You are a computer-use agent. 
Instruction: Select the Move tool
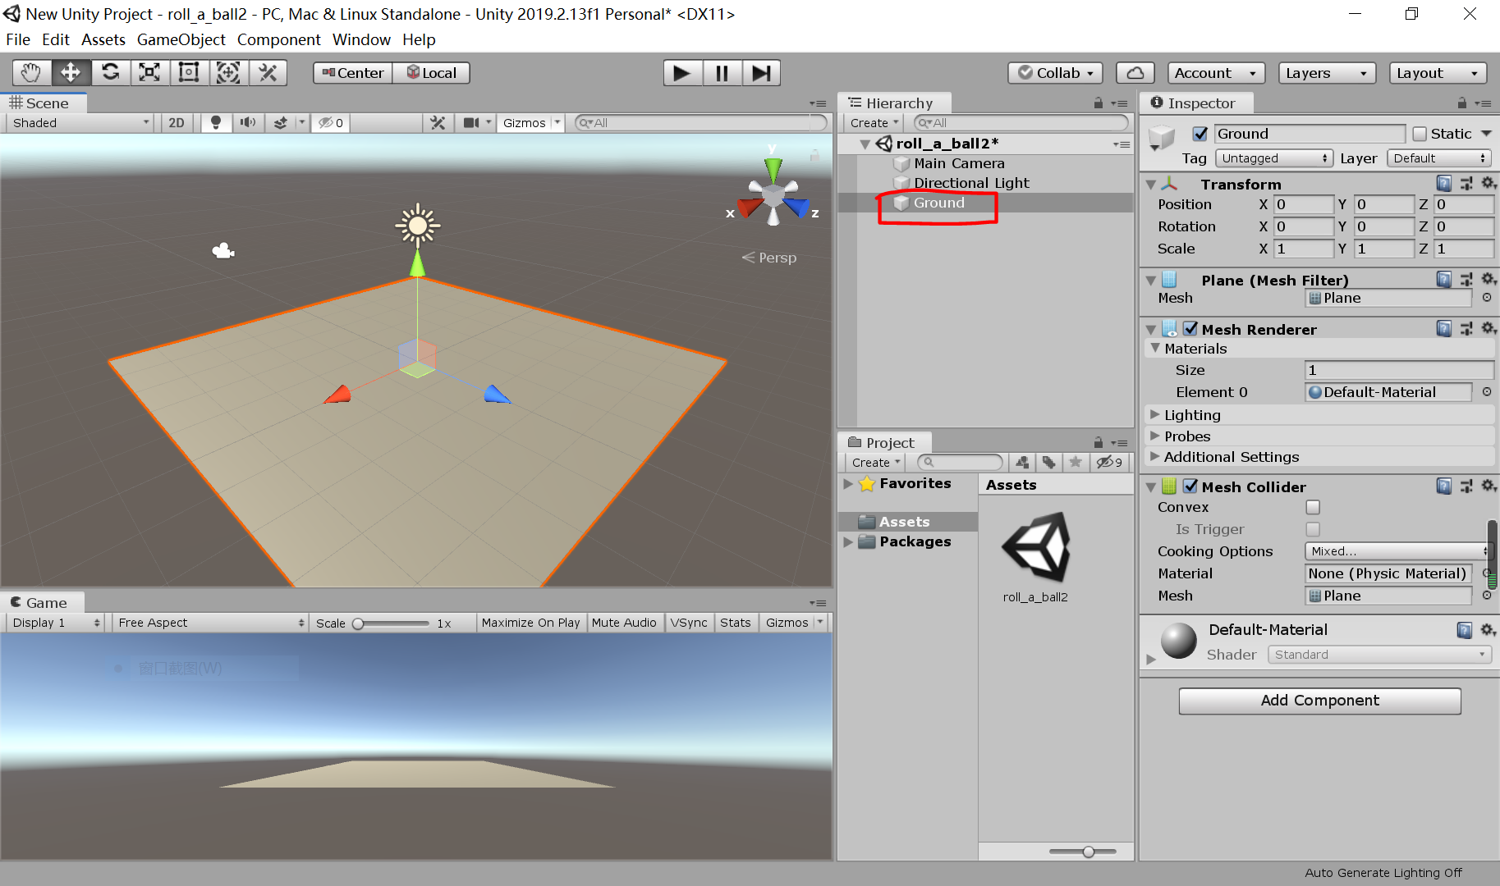71,72
